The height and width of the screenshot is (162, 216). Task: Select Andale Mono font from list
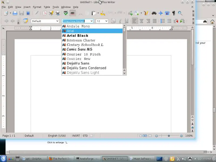pos(92,26)
